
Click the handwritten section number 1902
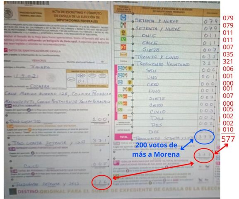pyautogui.click(x=26, y=76)
